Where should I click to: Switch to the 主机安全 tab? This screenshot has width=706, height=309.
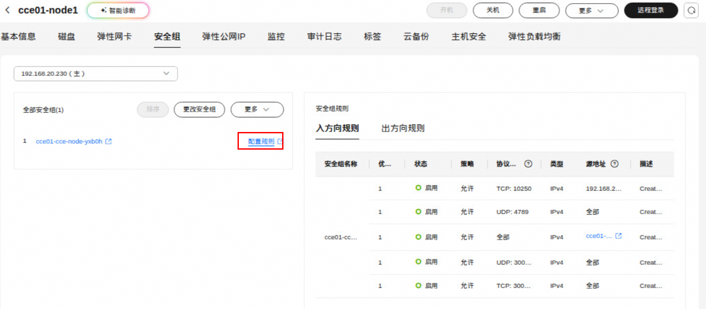tap(468, 37)
